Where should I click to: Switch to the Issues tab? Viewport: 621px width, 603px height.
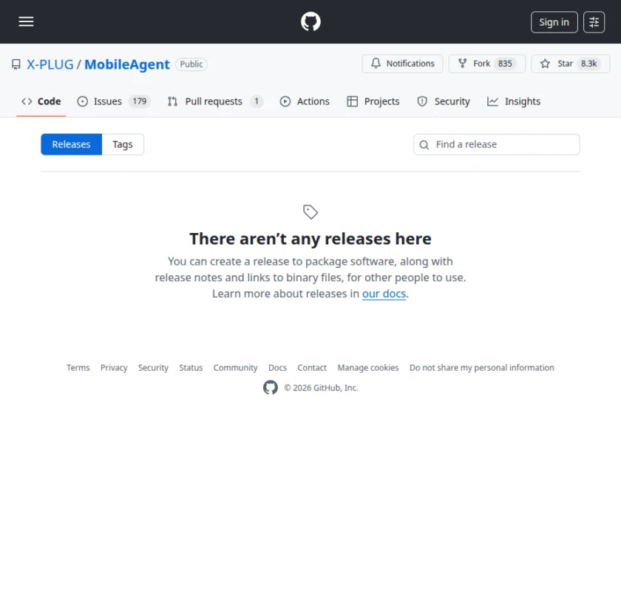106,101
